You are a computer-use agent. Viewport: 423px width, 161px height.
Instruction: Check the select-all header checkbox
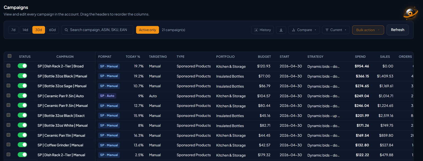pyautogui.click(x=10, y=56)
